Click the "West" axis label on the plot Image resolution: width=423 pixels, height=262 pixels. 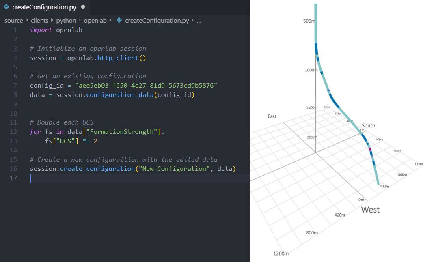pyautogui.click(x=371, y=210)
